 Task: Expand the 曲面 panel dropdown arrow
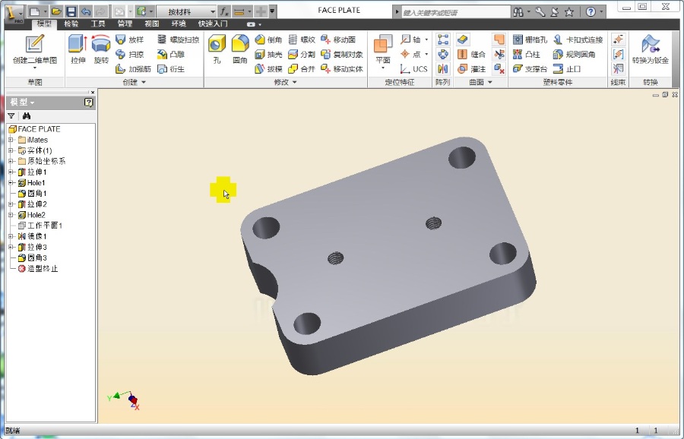[490, 82]
